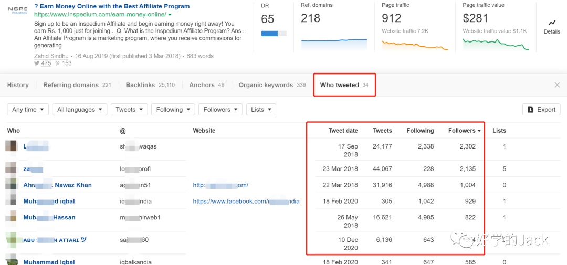Open the Muhammad Iqbal profile, handle iqbalkandia
Image resolution: width=567 pixels, height=265 pixels.
49,262
